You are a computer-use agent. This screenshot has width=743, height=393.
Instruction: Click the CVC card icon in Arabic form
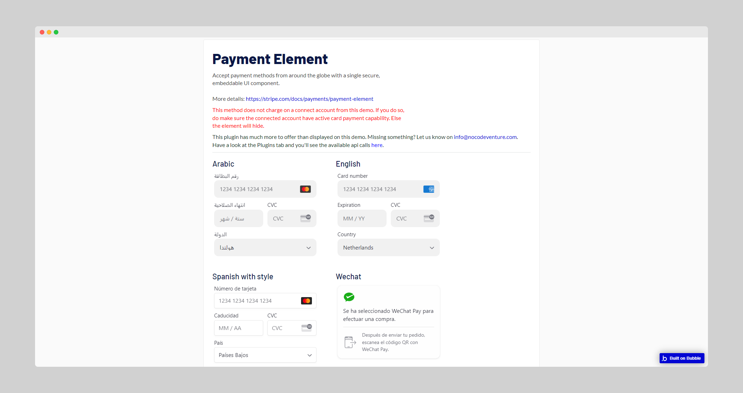pos(305,218)
